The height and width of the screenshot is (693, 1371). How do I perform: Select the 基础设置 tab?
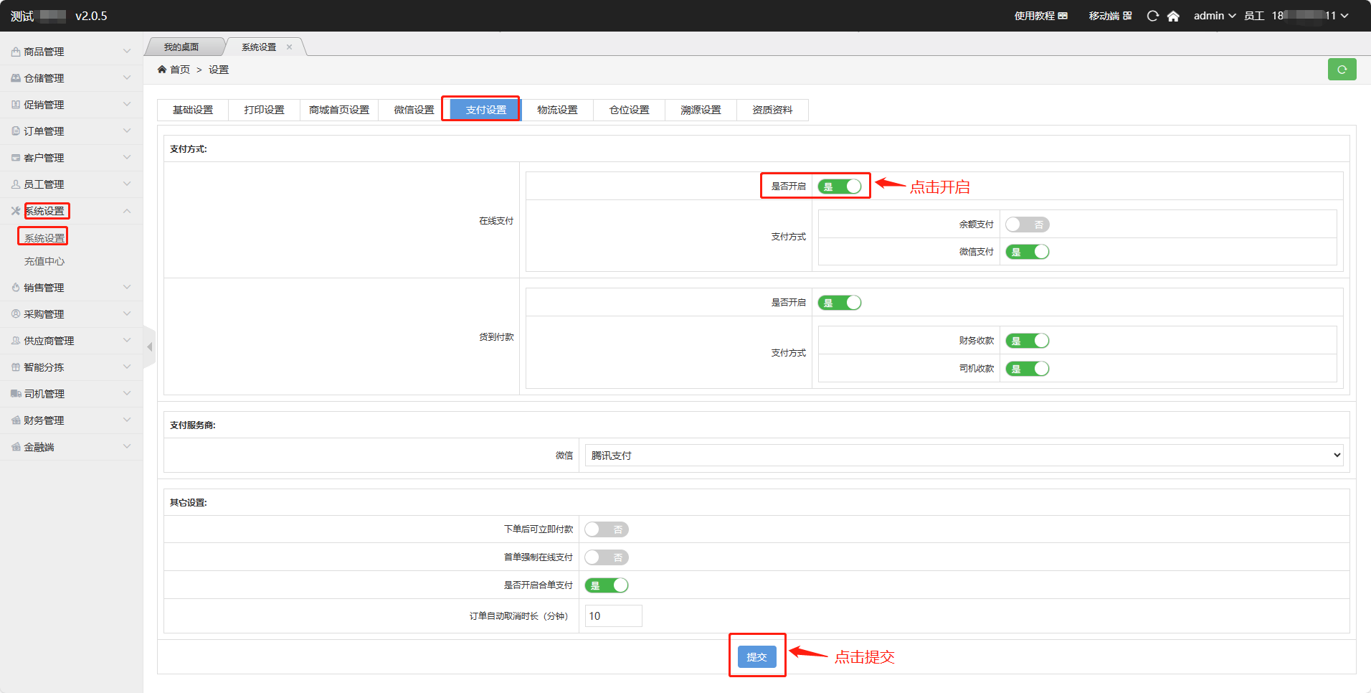pyautogui.click(x=193, y=110)
